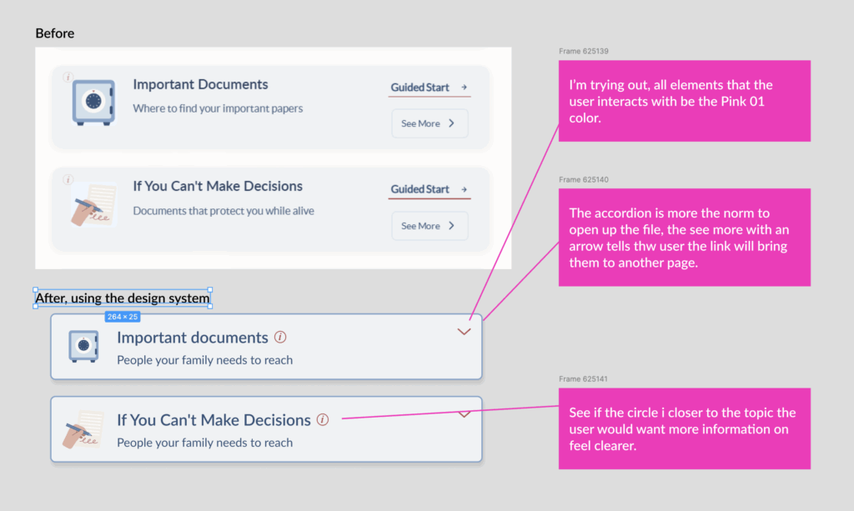854x511 pixels.
Task: Click the info icon at the top-left of the Before Important Documents card
Action: tap(68, 78)
